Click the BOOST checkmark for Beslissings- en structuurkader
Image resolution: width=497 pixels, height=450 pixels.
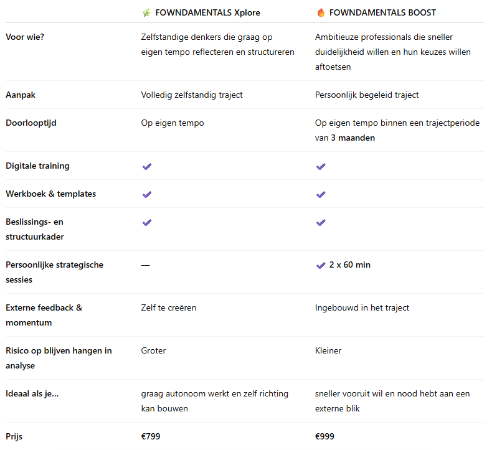321,222
